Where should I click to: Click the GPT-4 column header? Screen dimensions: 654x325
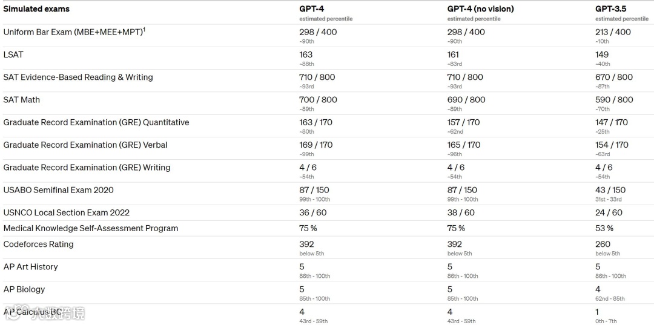[x=311, y=9]
